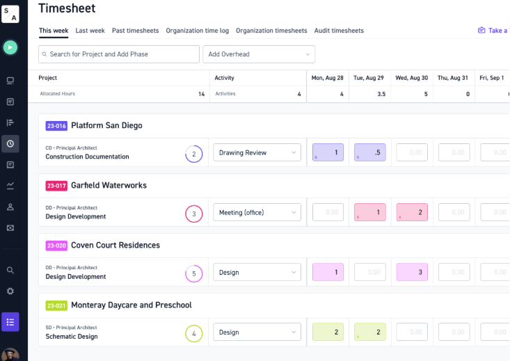Open the Organization time log tab
Screen dimensions: 510x361
[198, 31]
